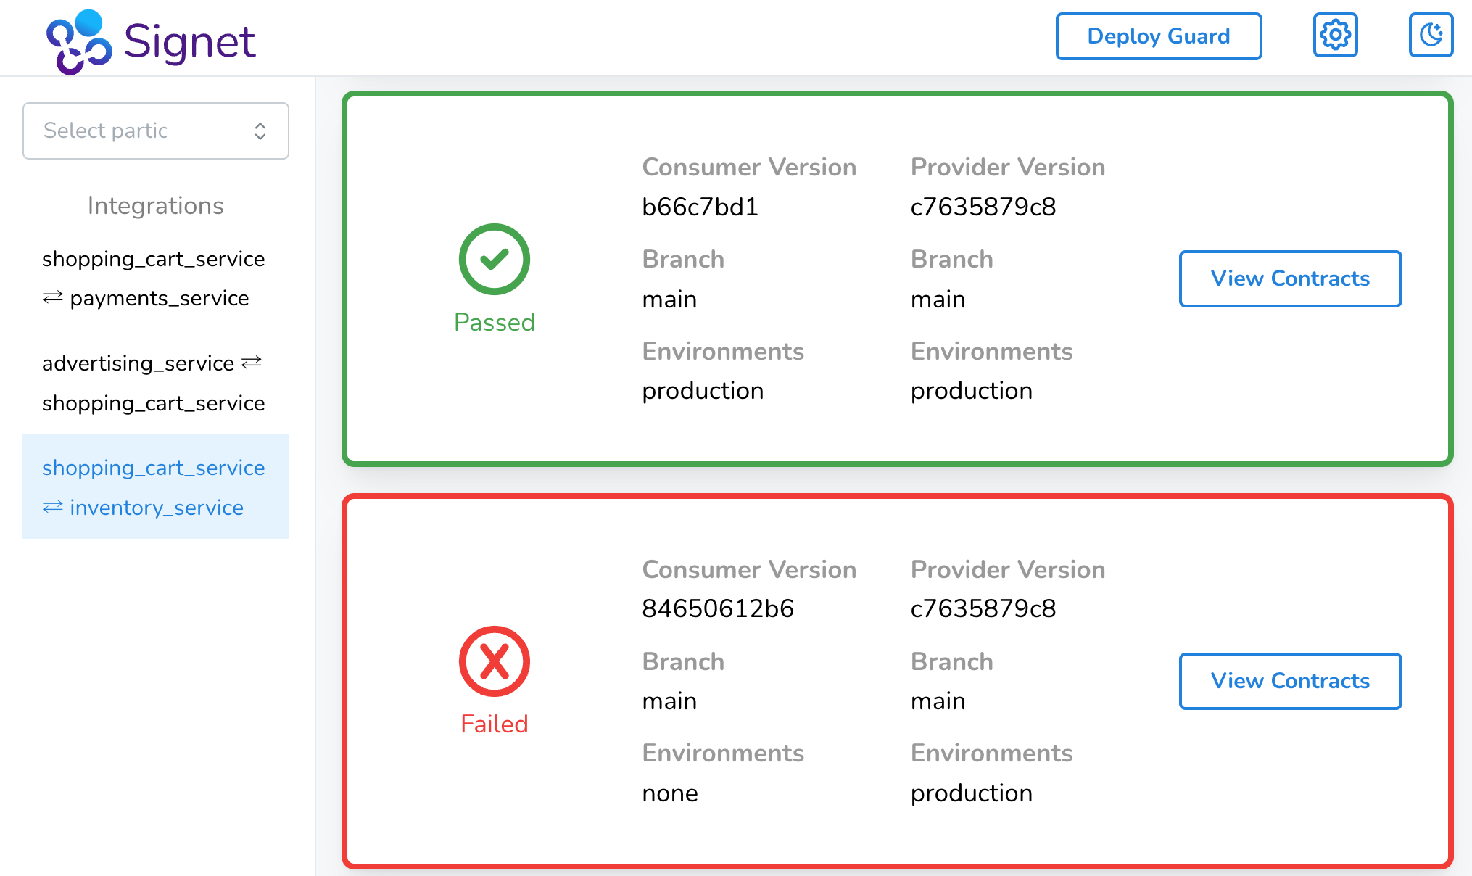Open settings via the gear icon
This screenshot has height=876, width=1472.
point(1335,35)
